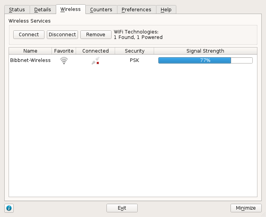Click the disconnected plug icon in Connected column
Image resolution: width=266 pixels, height=217 pixels.
pos(95,60)
